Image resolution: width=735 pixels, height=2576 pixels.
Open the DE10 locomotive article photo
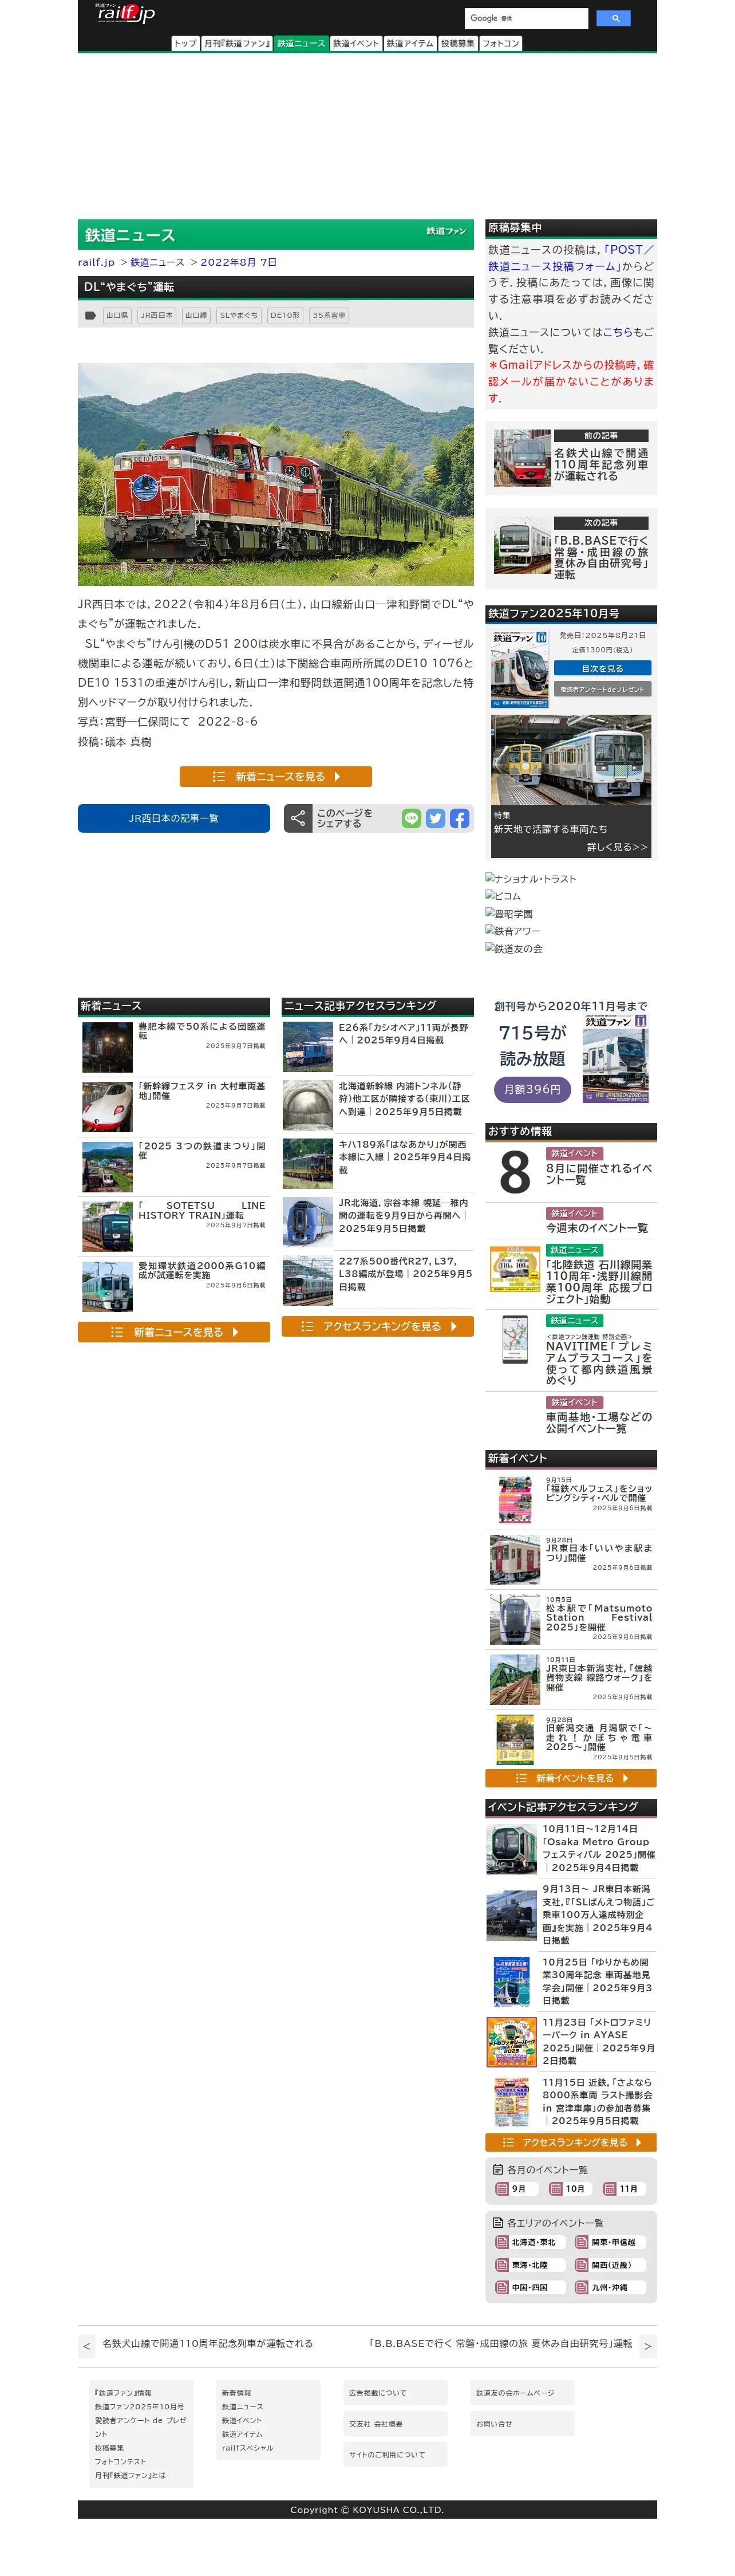pyautogui.click(x=276, y=474)
